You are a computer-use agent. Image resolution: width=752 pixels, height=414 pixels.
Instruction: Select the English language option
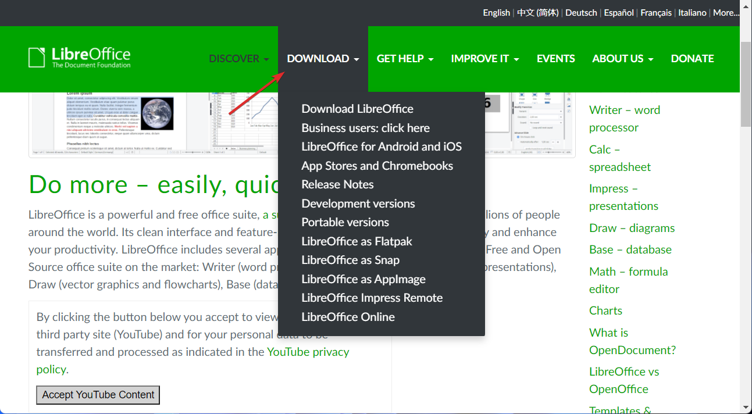[496, 12]
